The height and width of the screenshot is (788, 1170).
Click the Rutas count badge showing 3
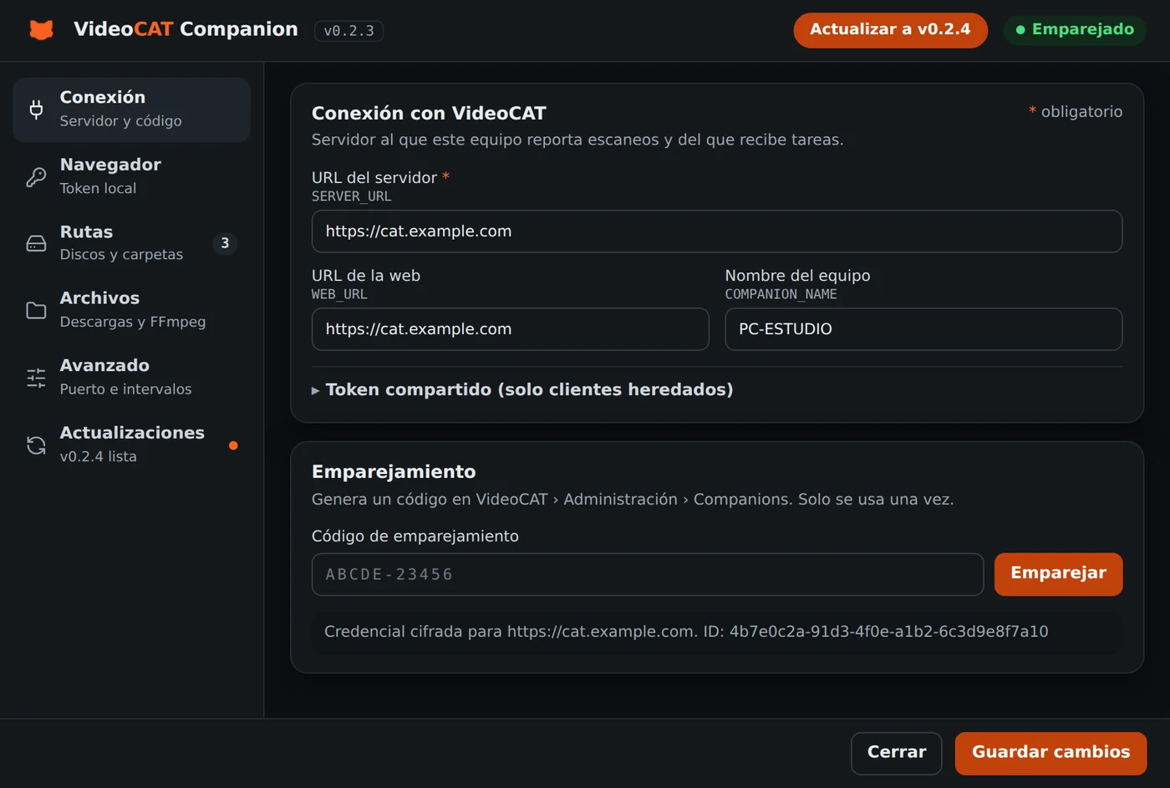pos(225,243)
